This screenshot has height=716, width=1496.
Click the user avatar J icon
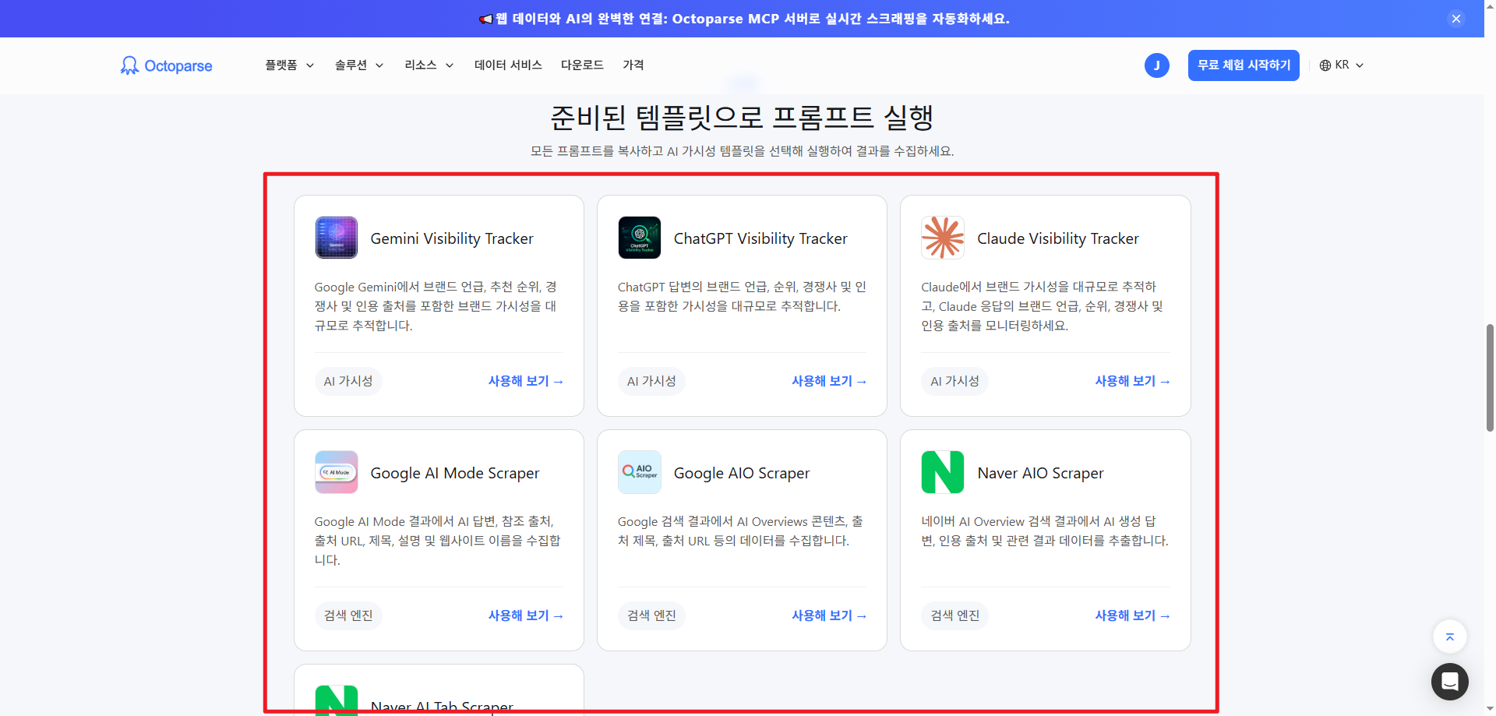coord(1157,65)
